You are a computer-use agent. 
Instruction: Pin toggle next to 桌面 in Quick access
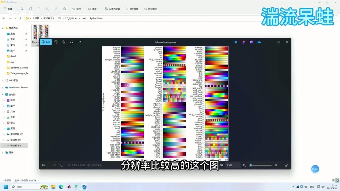pyautogui.click(x=26, y=33)
